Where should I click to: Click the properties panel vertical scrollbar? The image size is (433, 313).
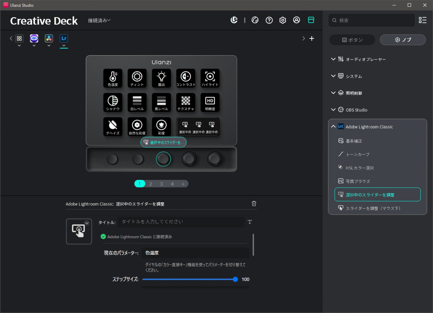coord(253,245)
